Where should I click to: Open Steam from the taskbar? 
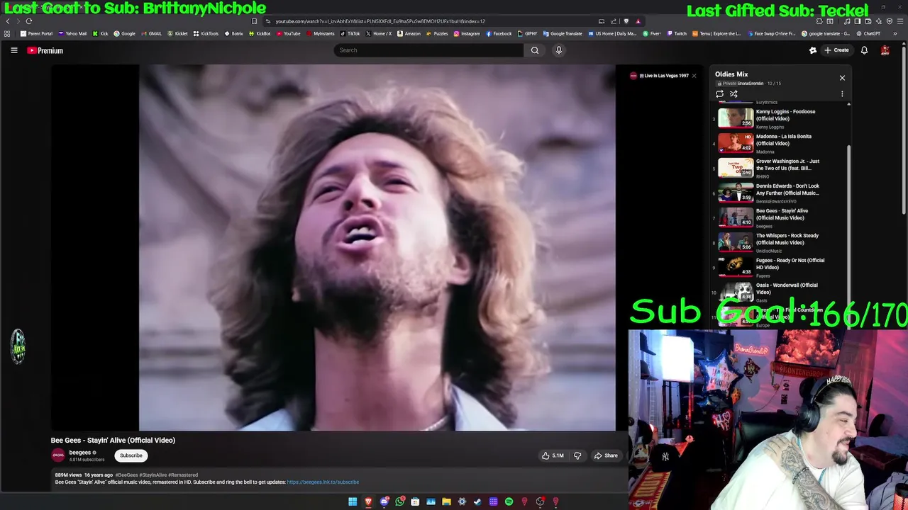[x=477, y=501]
